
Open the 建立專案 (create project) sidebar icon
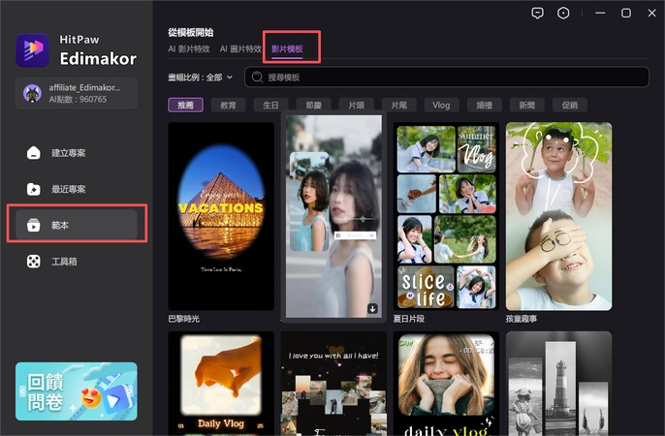[34, 152]
